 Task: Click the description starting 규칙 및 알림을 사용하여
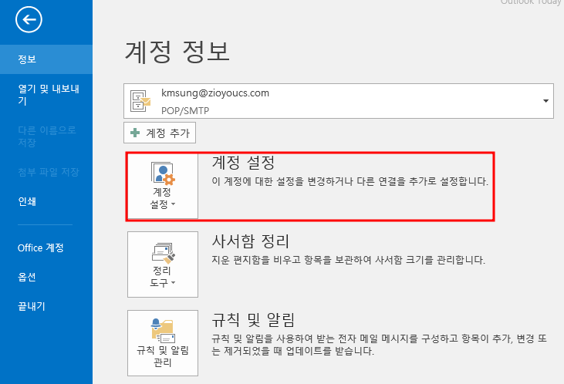click(380, 345)
